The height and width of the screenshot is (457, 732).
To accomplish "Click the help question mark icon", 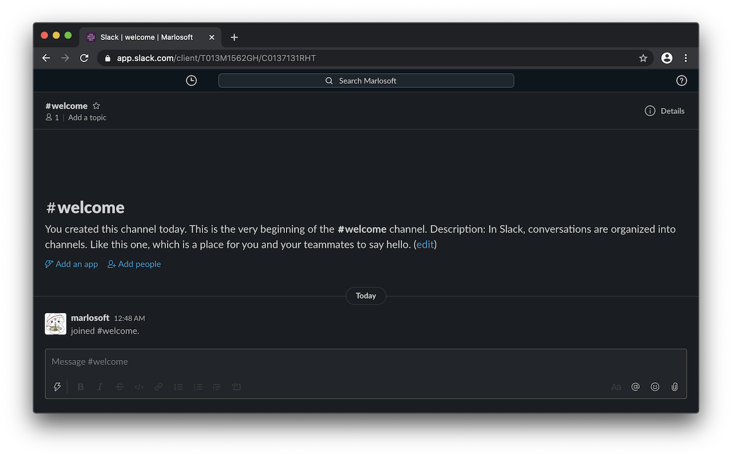I will click(682, 81).
